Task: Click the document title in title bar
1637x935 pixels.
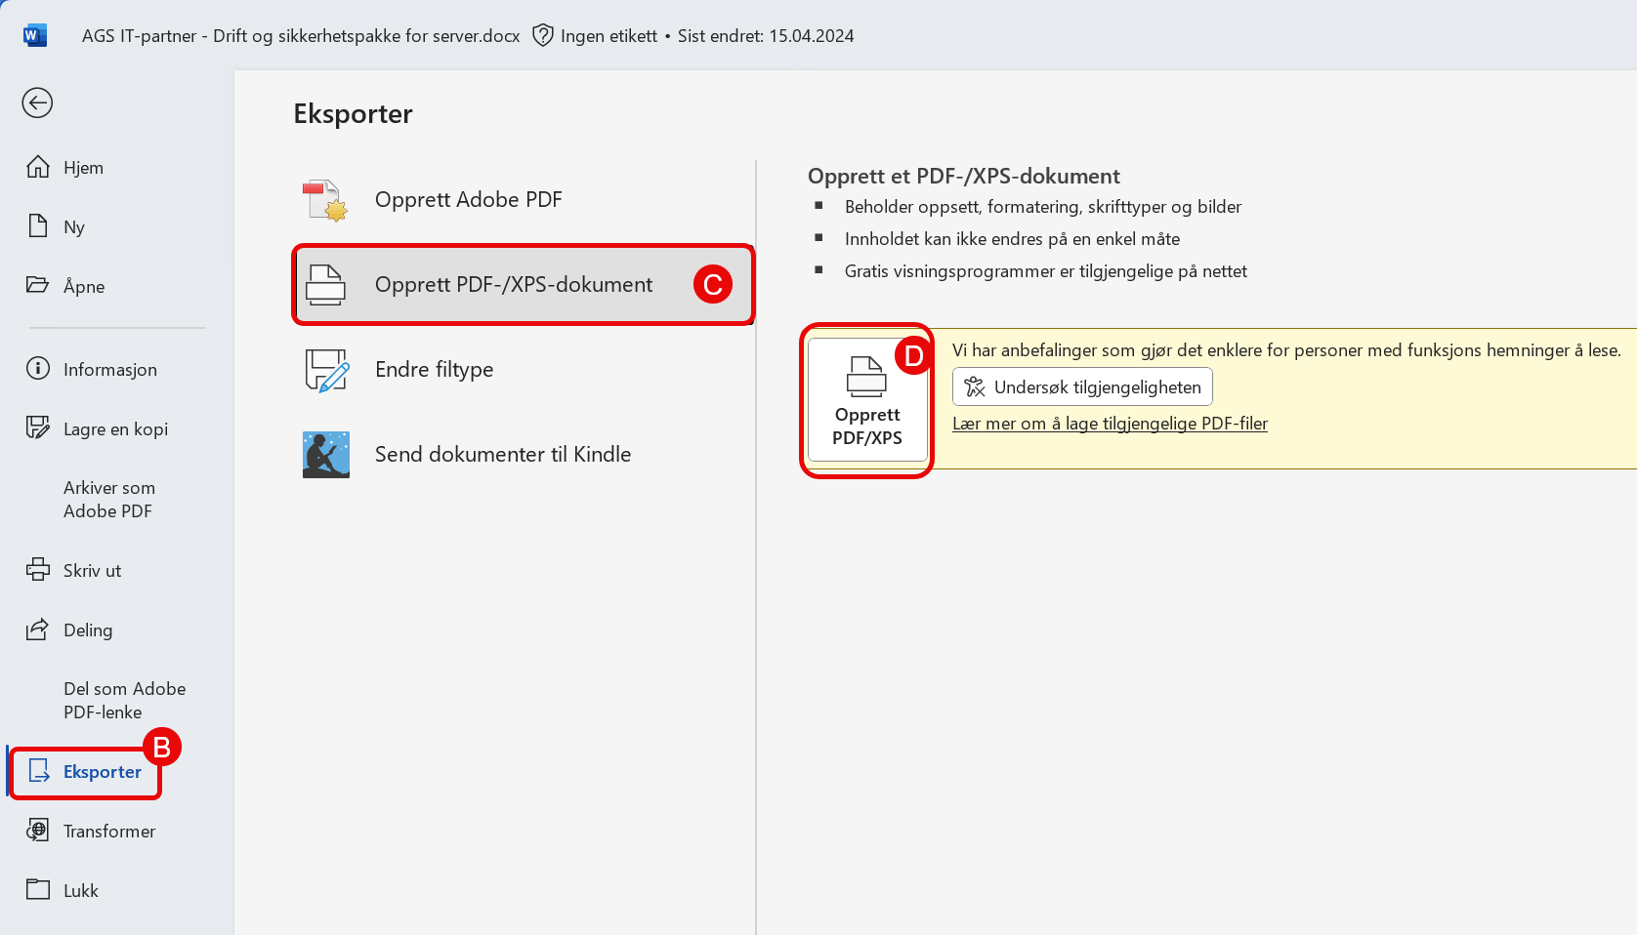Action: (x=301, y=36)
